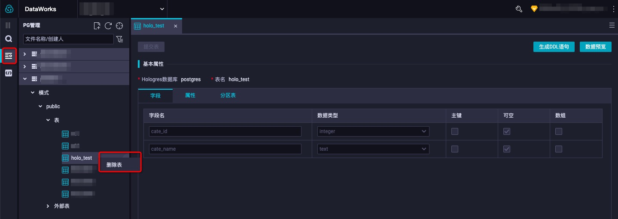Screen dimensions: 618x219
Task: Switch to the 分区表 tab
Action: click(x=228, y=95)
